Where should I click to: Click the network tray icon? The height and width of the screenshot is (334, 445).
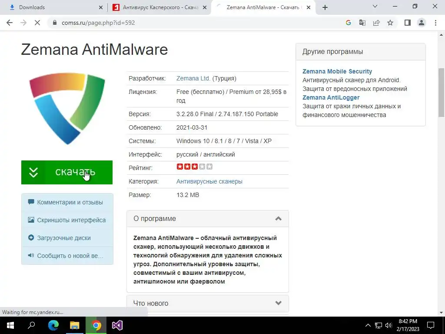click(379, 325)
